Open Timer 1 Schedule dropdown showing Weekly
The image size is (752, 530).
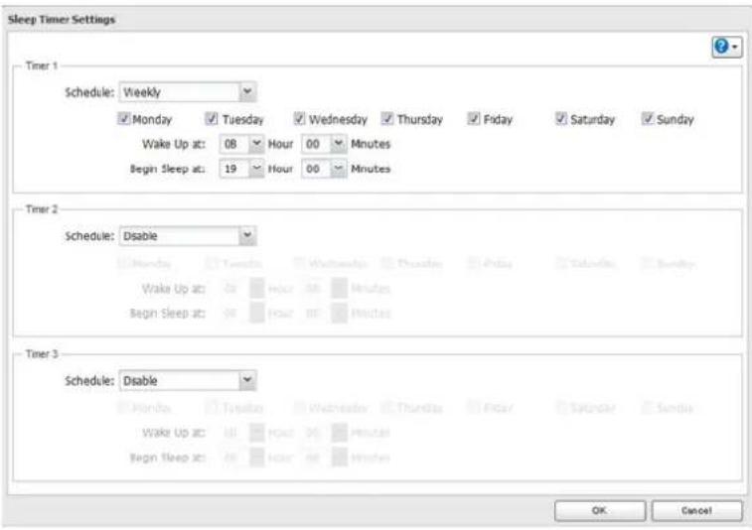pos(188,92)
